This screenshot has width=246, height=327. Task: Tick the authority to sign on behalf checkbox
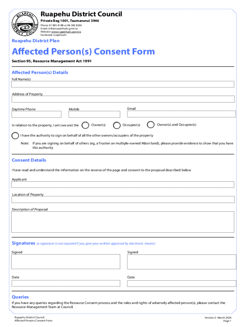coord(15,135)
